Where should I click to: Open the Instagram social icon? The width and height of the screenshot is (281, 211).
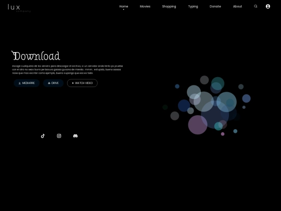59,136
